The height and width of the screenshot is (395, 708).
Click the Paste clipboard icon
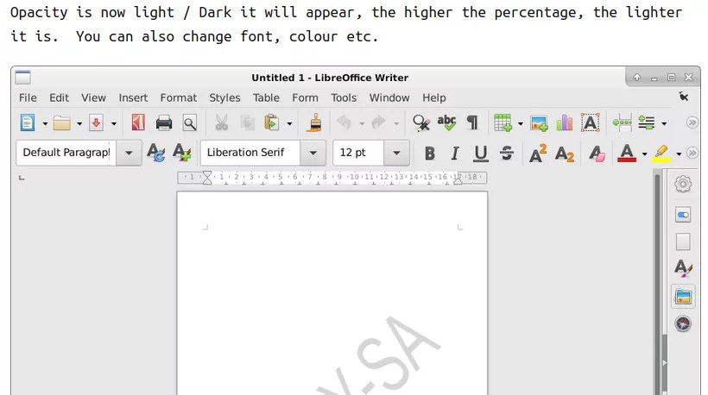point(271,122)
